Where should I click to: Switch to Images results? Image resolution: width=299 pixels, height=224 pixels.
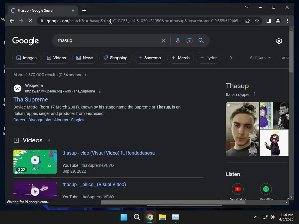[x=27, y=58]
